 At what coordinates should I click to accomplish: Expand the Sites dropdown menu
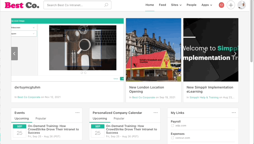pos(176,5)
